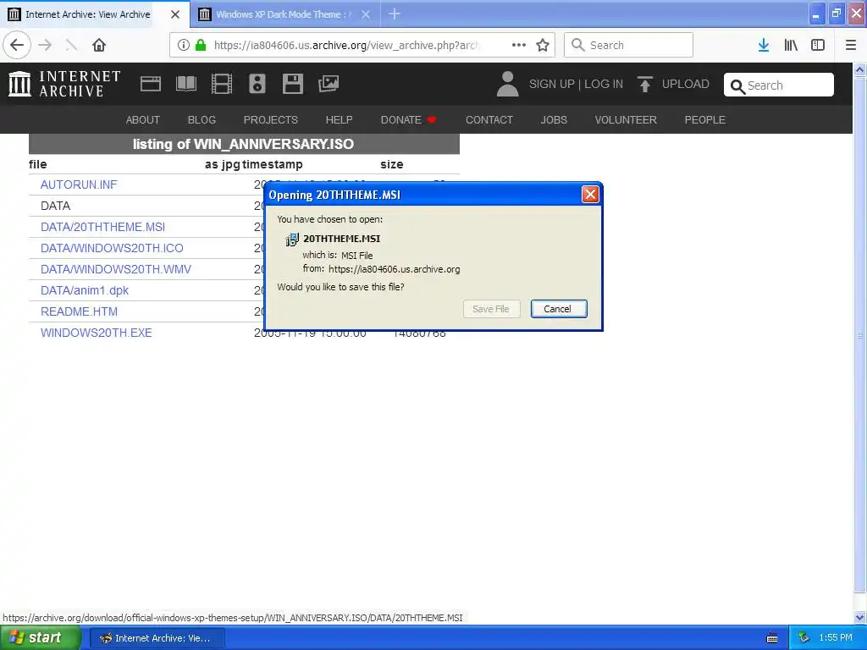Click the system tray keyboard icon
This screenshot has height=650, width=867.
click(772, 638)
